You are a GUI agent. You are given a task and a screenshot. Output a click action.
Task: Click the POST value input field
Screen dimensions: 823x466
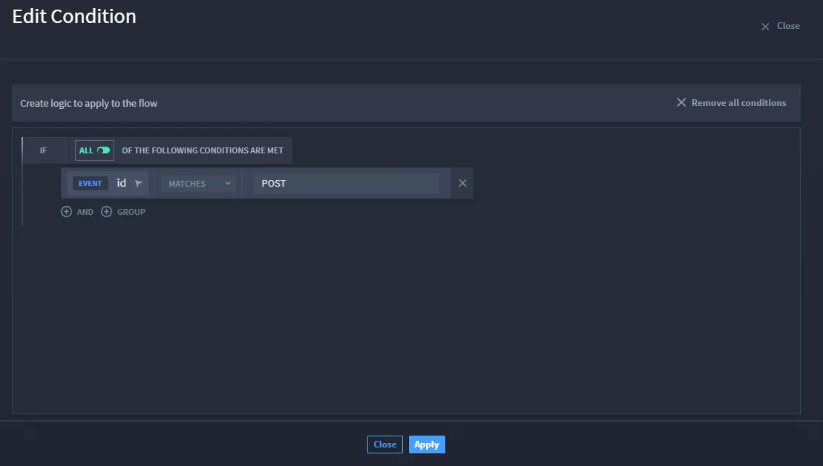(347, 183)
